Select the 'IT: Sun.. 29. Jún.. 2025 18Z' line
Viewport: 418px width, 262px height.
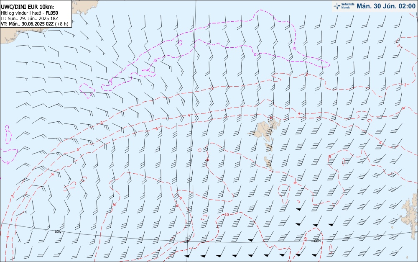point(29,18)
